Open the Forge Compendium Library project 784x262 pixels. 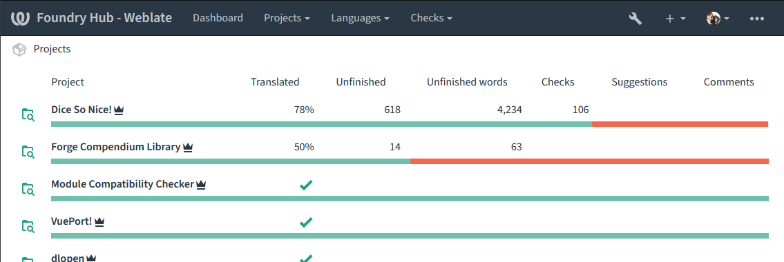coord(115,147)
